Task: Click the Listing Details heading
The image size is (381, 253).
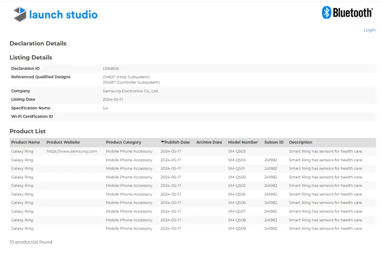Action: coord(31,58)
